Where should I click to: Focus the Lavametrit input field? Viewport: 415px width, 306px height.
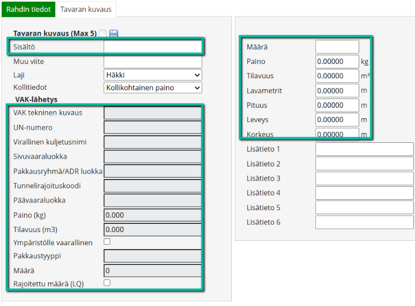337,90
